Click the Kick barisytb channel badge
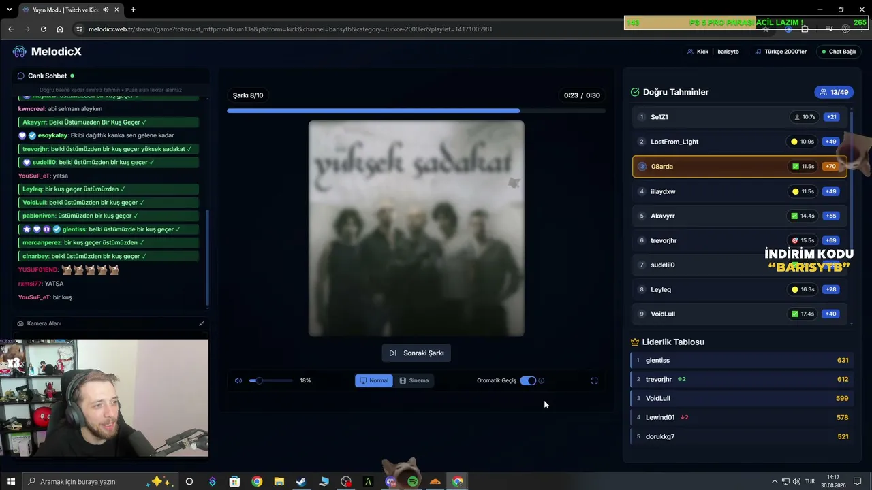Viewport: 872px width, 490px height. [x=713, y=52]
